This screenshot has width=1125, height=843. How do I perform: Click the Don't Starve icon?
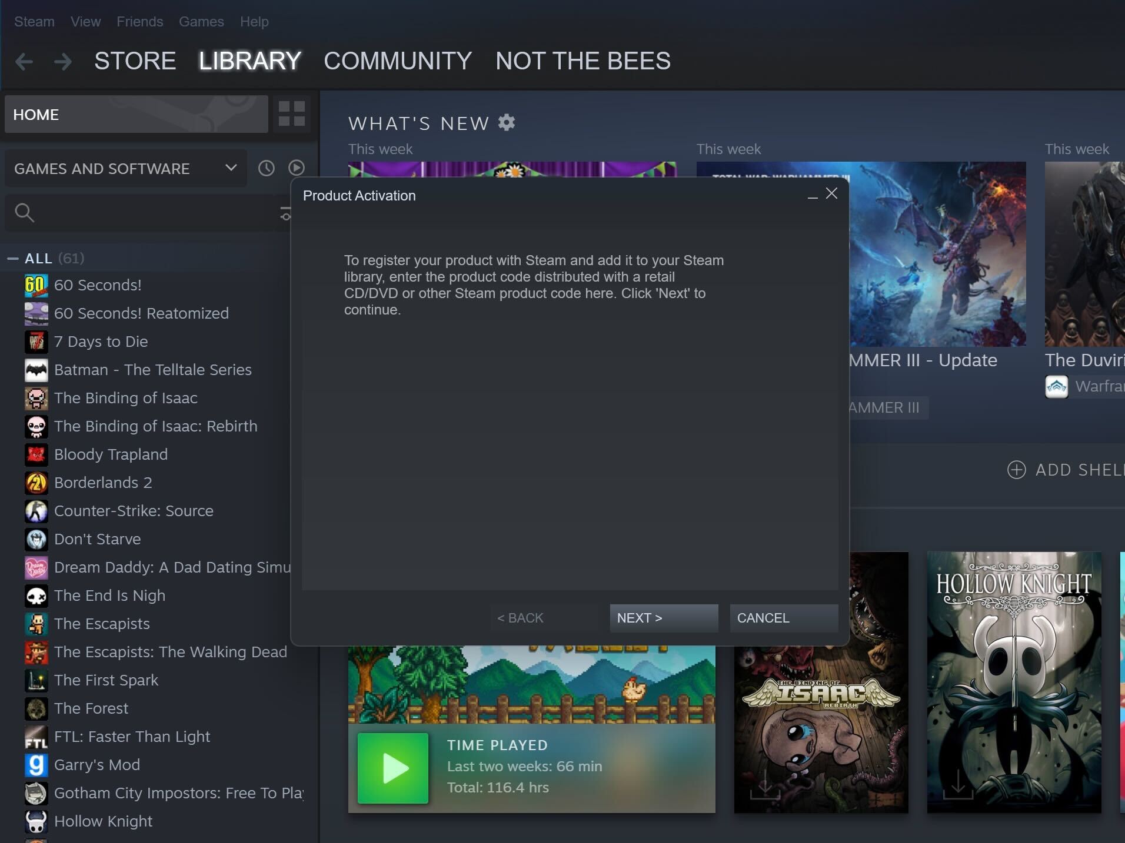point(36,539)
